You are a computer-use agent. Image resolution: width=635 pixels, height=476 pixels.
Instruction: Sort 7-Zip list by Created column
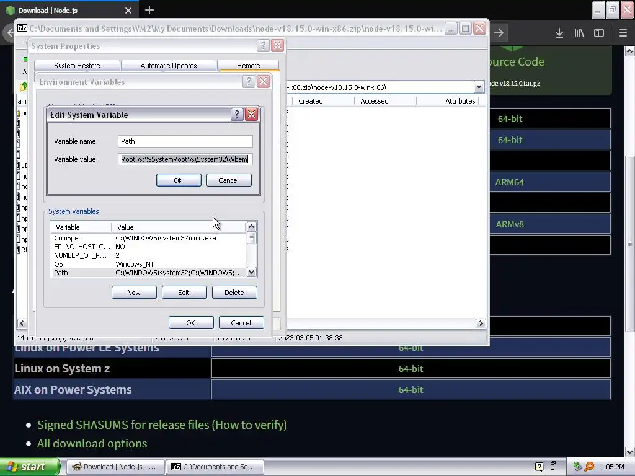[x=322, y=101]
